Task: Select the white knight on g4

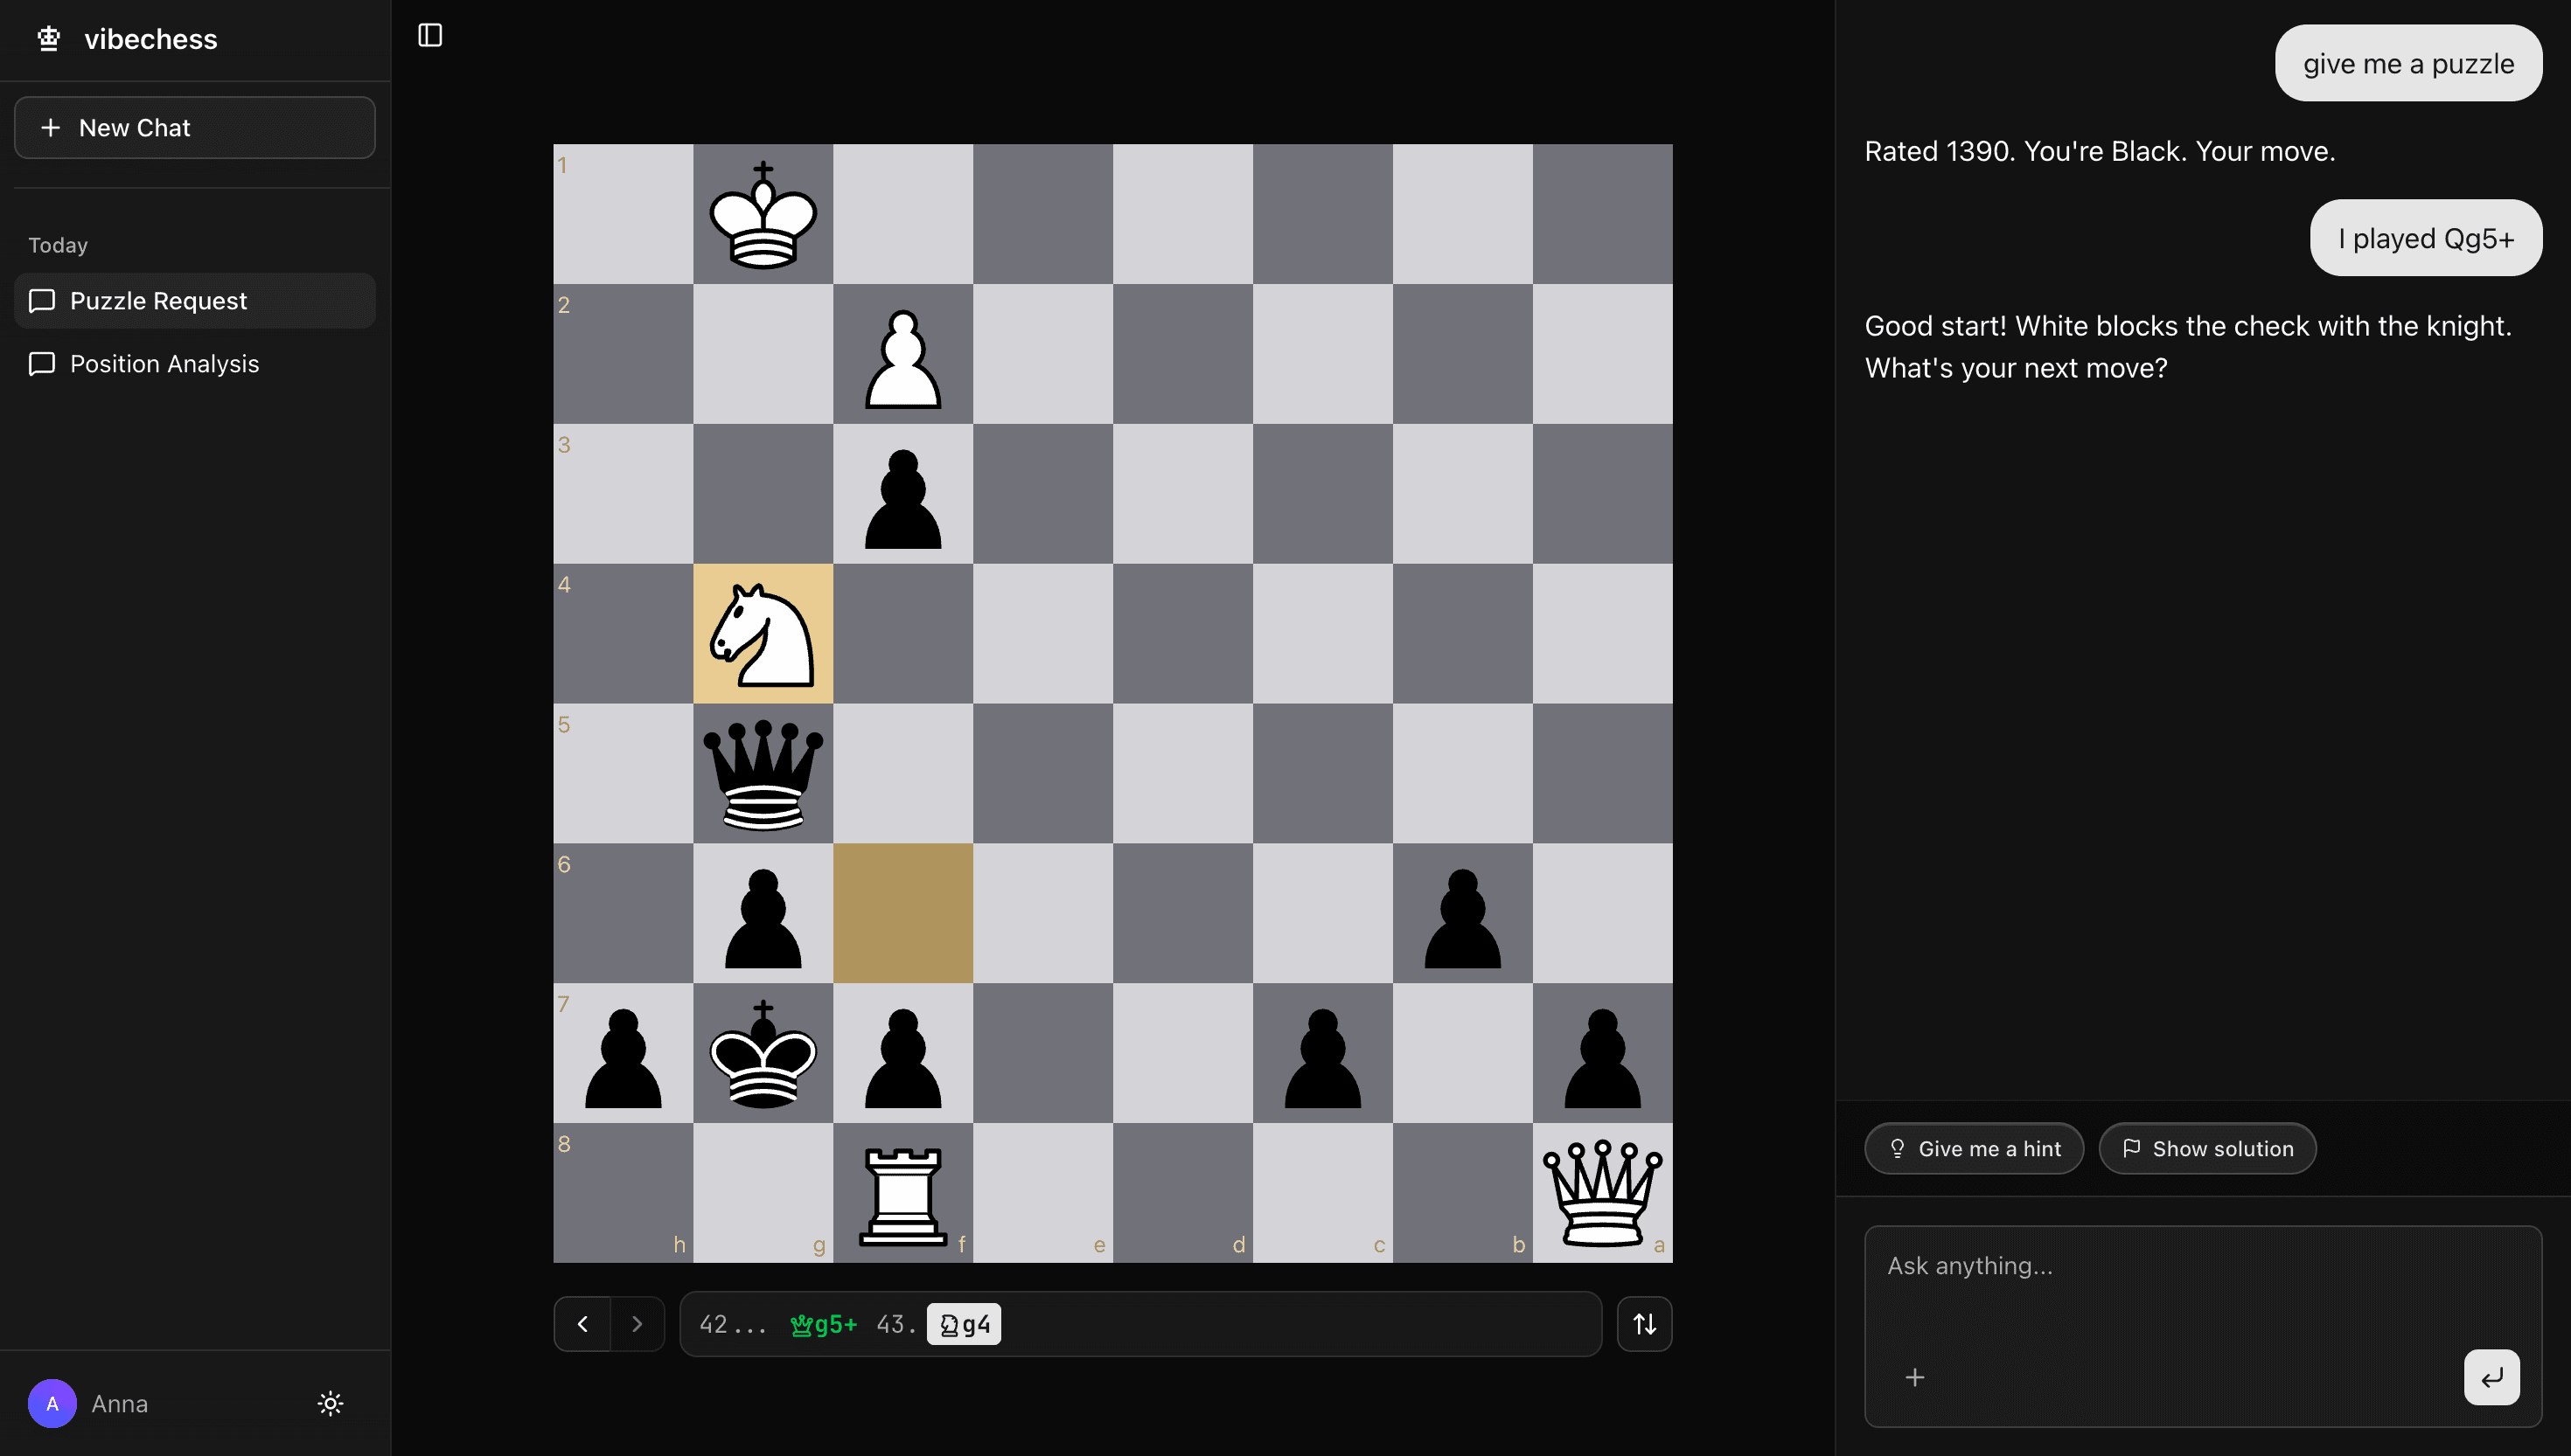Action: tap(763, 634)
